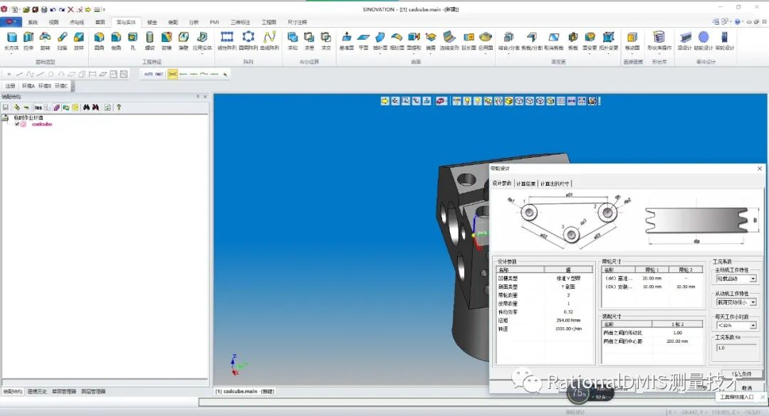Switch to the 草图管理器 bottom panel tab
Screen dimensions: 769x416
point(64,392)
